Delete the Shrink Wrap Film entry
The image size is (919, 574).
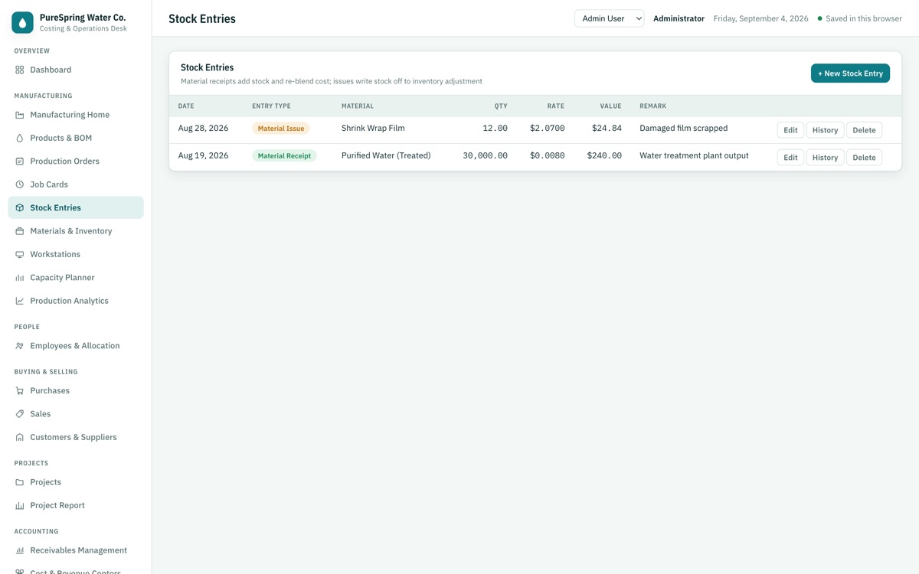(864, 130)
